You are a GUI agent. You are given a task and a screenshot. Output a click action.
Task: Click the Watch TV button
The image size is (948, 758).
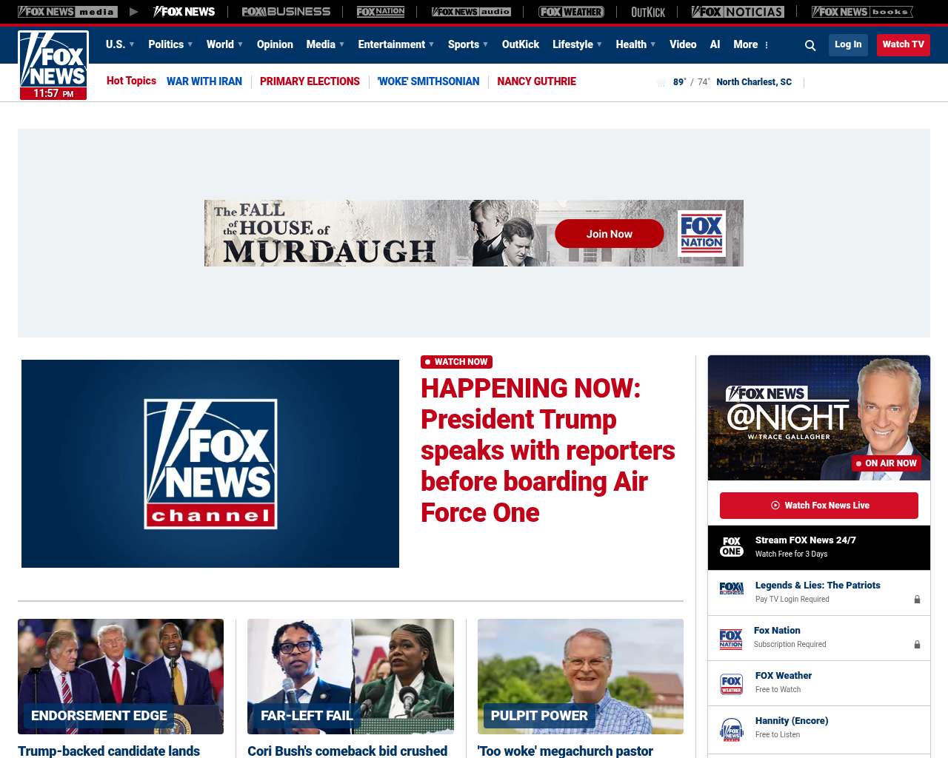pyautogui.click(x=904, y=45)
